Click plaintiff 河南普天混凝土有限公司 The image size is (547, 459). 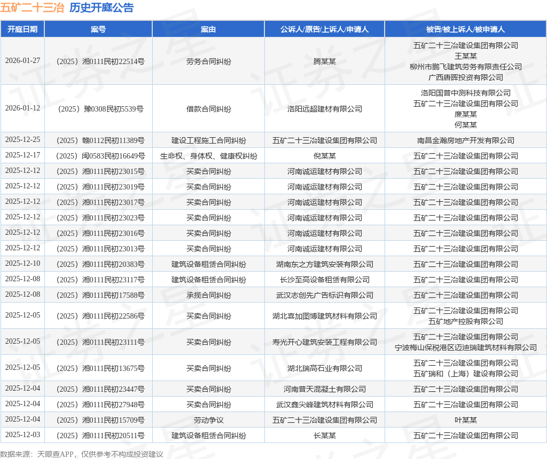(x=324, y=389)
